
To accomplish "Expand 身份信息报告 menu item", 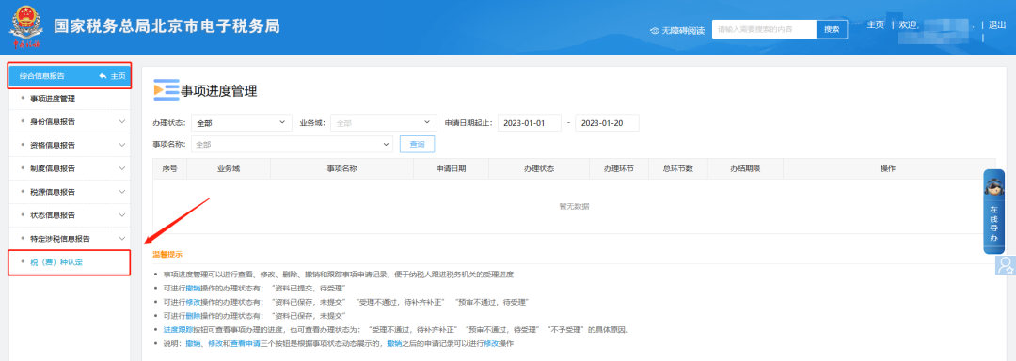I will (70, 121).
